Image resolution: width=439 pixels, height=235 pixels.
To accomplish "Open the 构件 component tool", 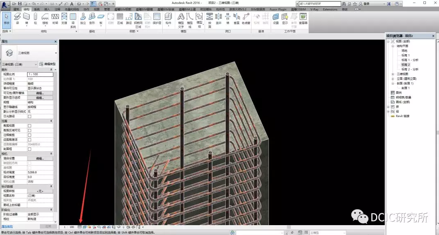I will [x=168, y=19].
